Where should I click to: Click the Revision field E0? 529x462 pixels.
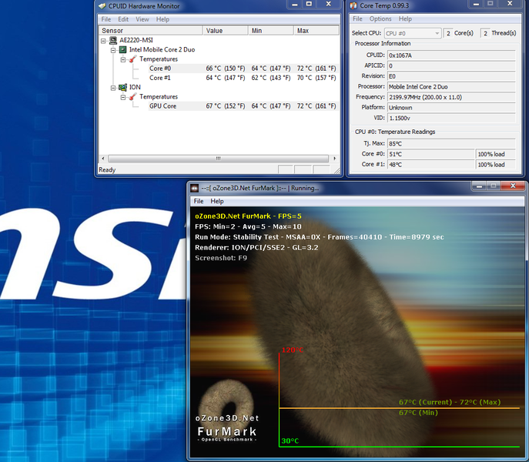pos(451,76)
